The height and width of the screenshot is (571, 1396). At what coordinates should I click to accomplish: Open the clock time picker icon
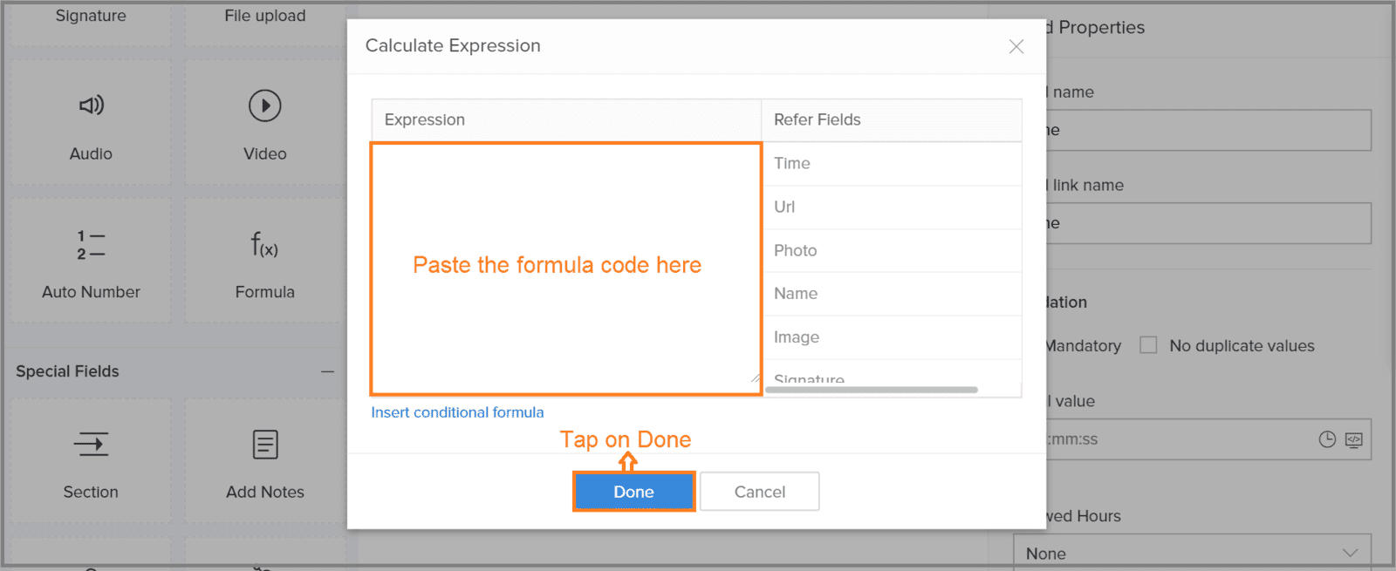tap(1327, 439)
